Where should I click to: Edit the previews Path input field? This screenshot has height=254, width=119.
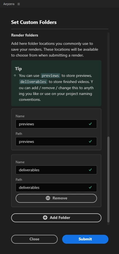tap(56, 141)
